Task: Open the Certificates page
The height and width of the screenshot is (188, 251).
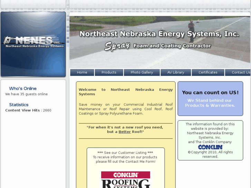Action: click(x=208, y=72)
